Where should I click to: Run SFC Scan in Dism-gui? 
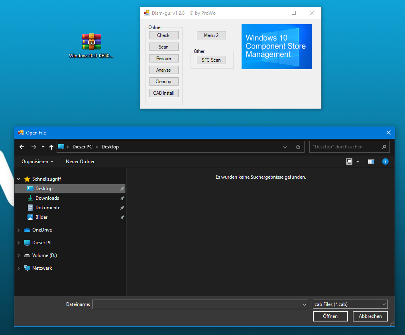coord(211,60)
